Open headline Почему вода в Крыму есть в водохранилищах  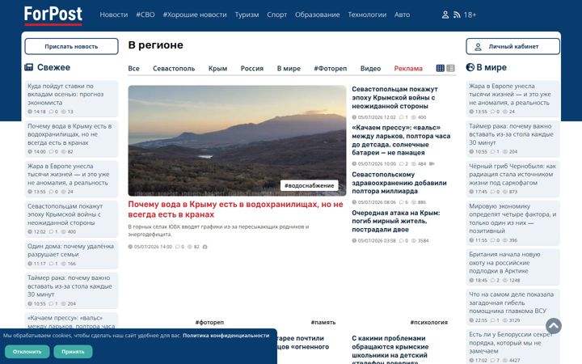(x=236, y=210)
